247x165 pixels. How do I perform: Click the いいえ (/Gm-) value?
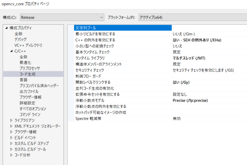[x=184, y=34]
